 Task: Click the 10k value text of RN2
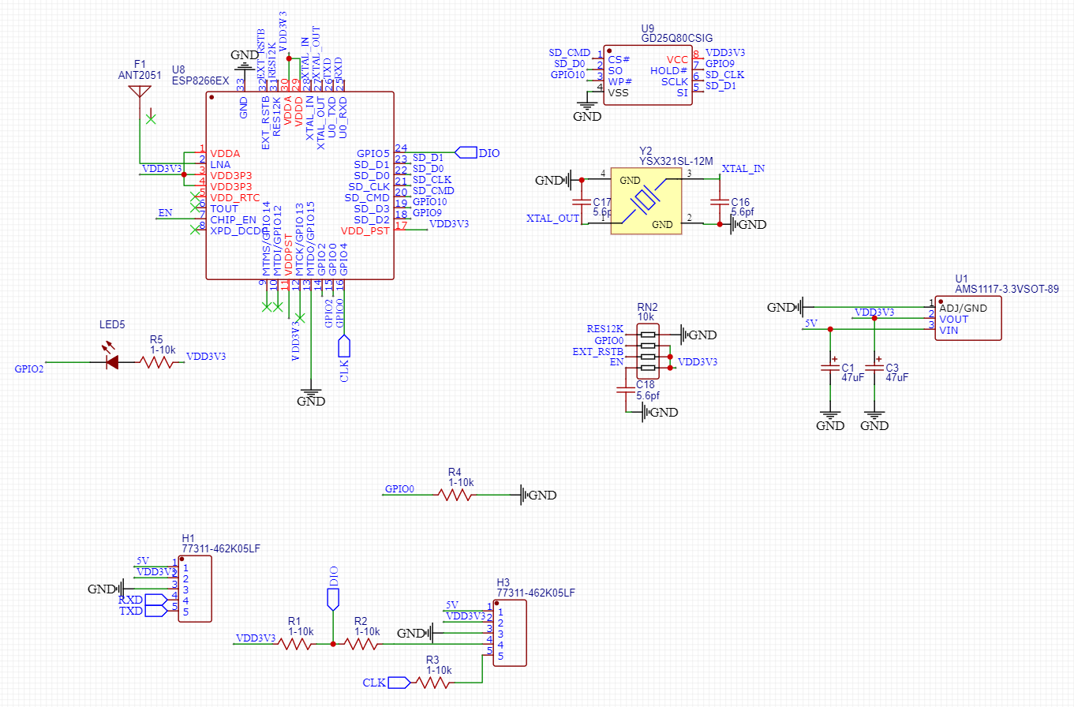[646, 317]
